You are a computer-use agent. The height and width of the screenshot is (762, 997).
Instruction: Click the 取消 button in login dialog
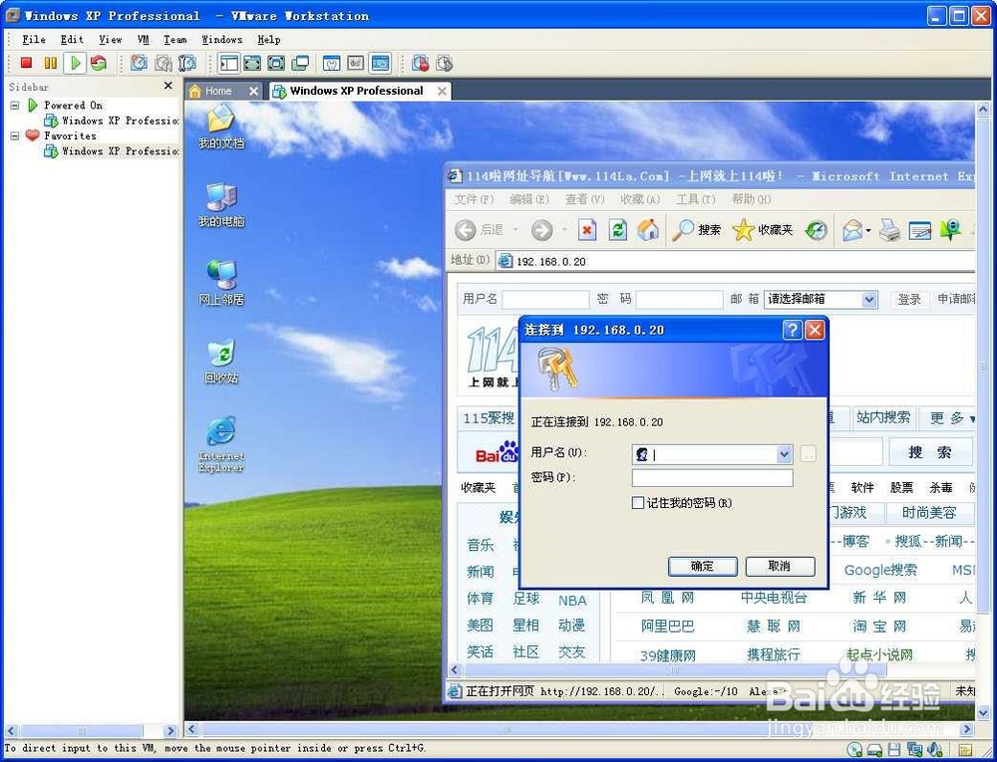coord(780,567)
